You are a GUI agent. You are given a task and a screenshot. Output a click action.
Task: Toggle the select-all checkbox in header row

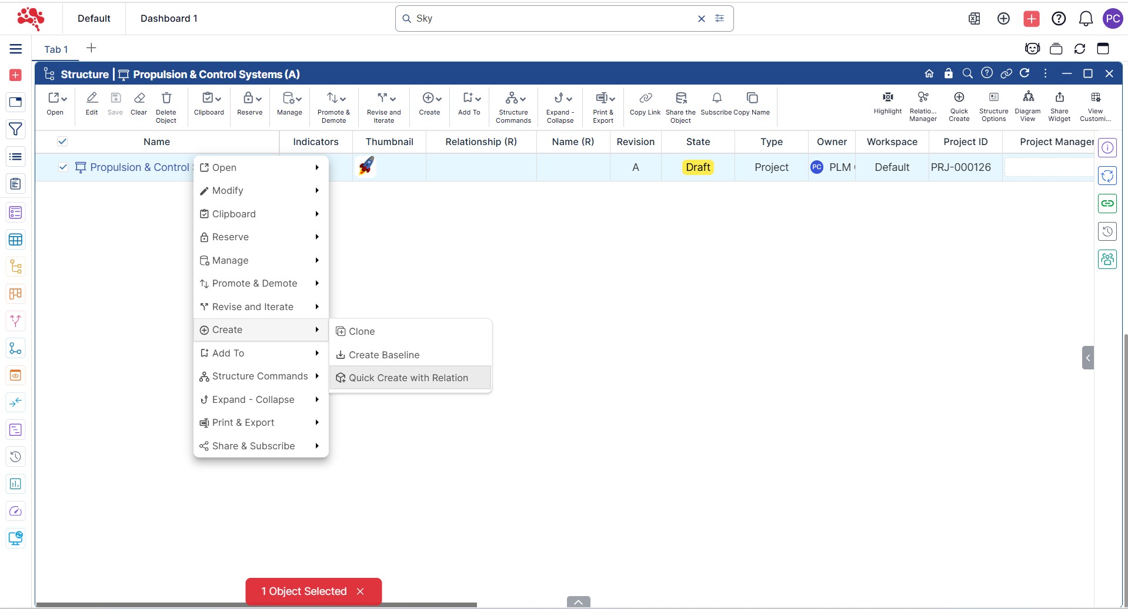(x=62, y=142)
